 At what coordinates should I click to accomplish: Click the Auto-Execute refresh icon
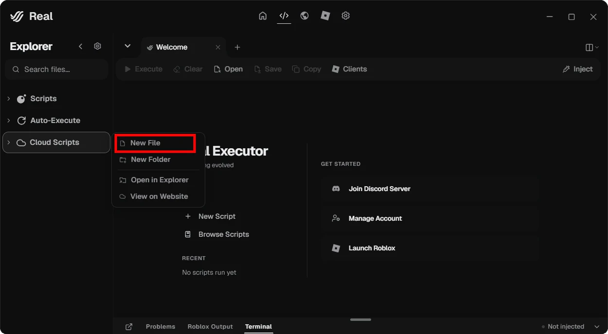(x=21, y=121)
